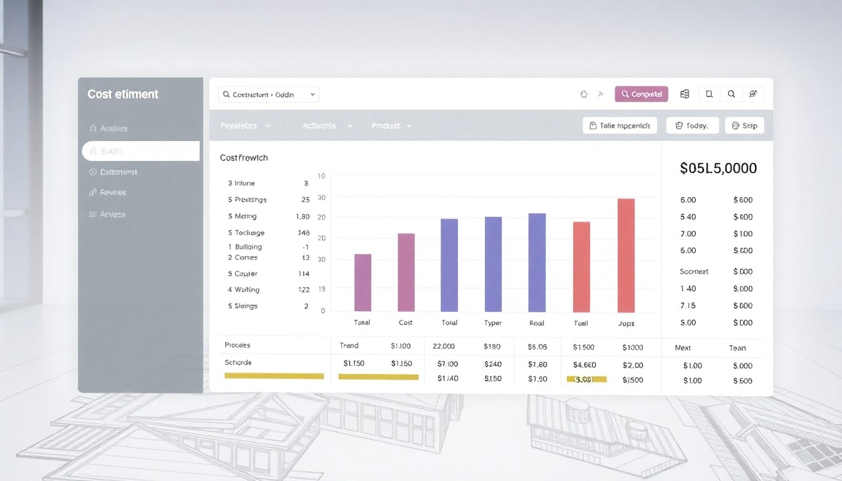Image resolution: width=842 pixels, height=481 pixels.
Task: Click the planet icon in top toolbar
Action: coord(752,94)
